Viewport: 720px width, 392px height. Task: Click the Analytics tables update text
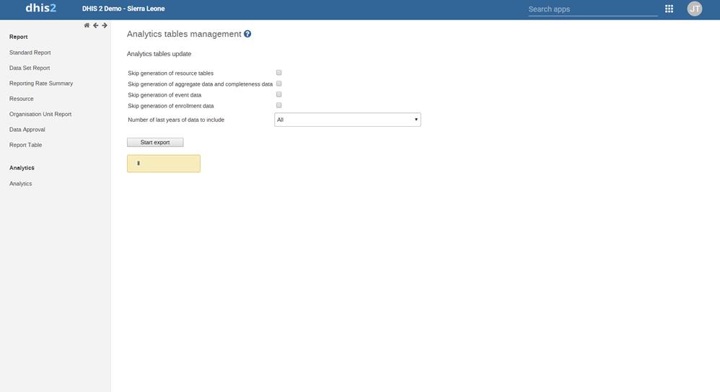[x=159, y=54]
